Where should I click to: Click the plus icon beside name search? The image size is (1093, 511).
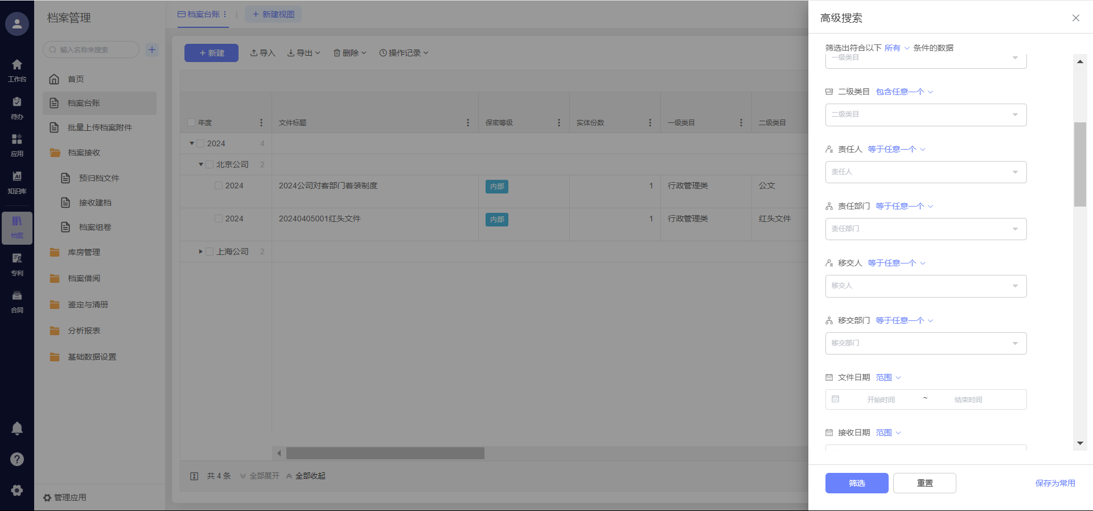152,50
